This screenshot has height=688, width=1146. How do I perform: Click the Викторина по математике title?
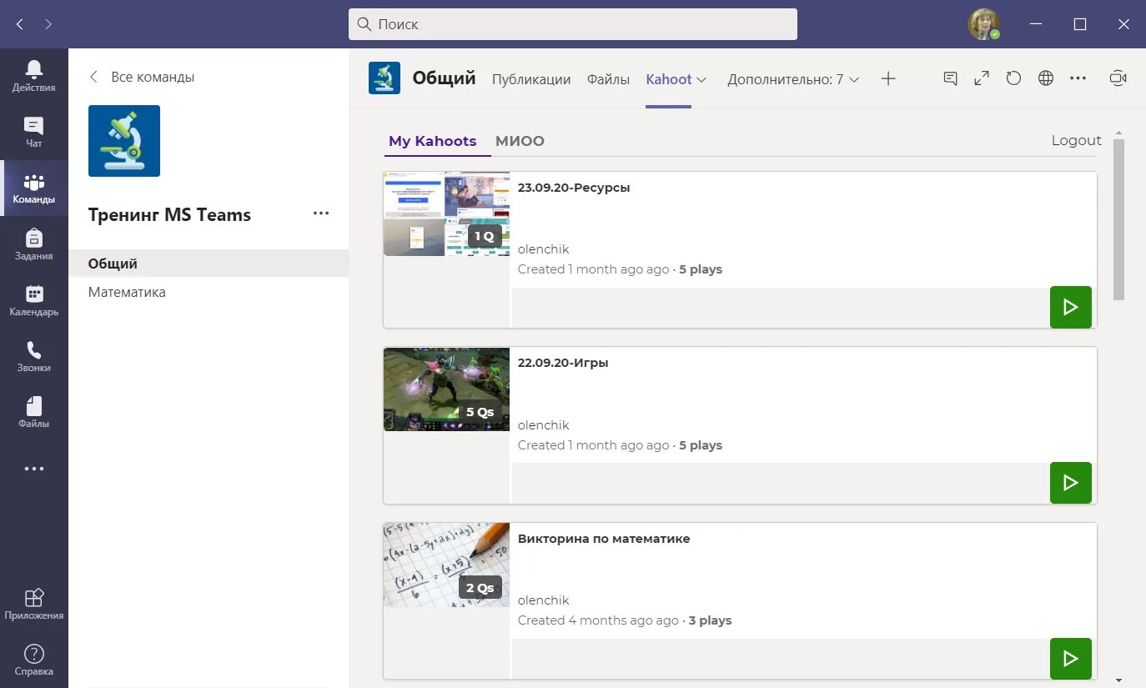tap(604, 539)
